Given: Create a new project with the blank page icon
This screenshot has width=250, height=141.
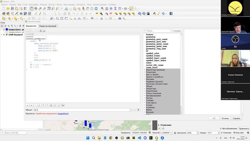Looking at the screenshot, I should (4, 9).
